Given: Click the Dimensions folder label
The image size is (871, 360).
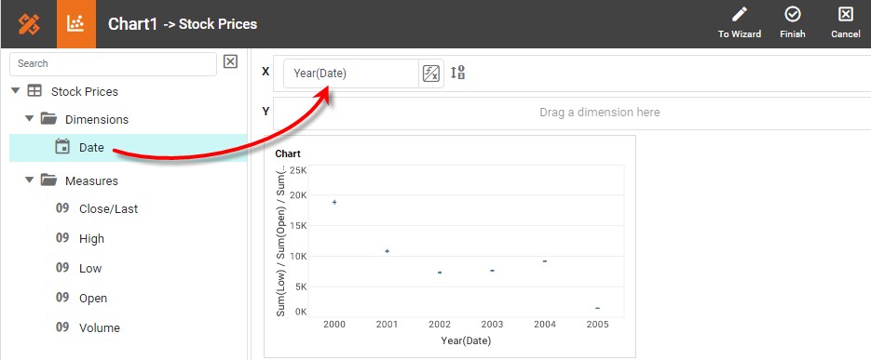Looking at the screenshot, I should coord(97,119).
